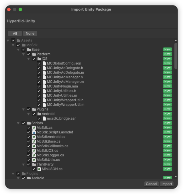Click the C# script icon for McSdk.cs
This screenshot has width=183, height=194.
pyautogui.click(x=34, y=128)
